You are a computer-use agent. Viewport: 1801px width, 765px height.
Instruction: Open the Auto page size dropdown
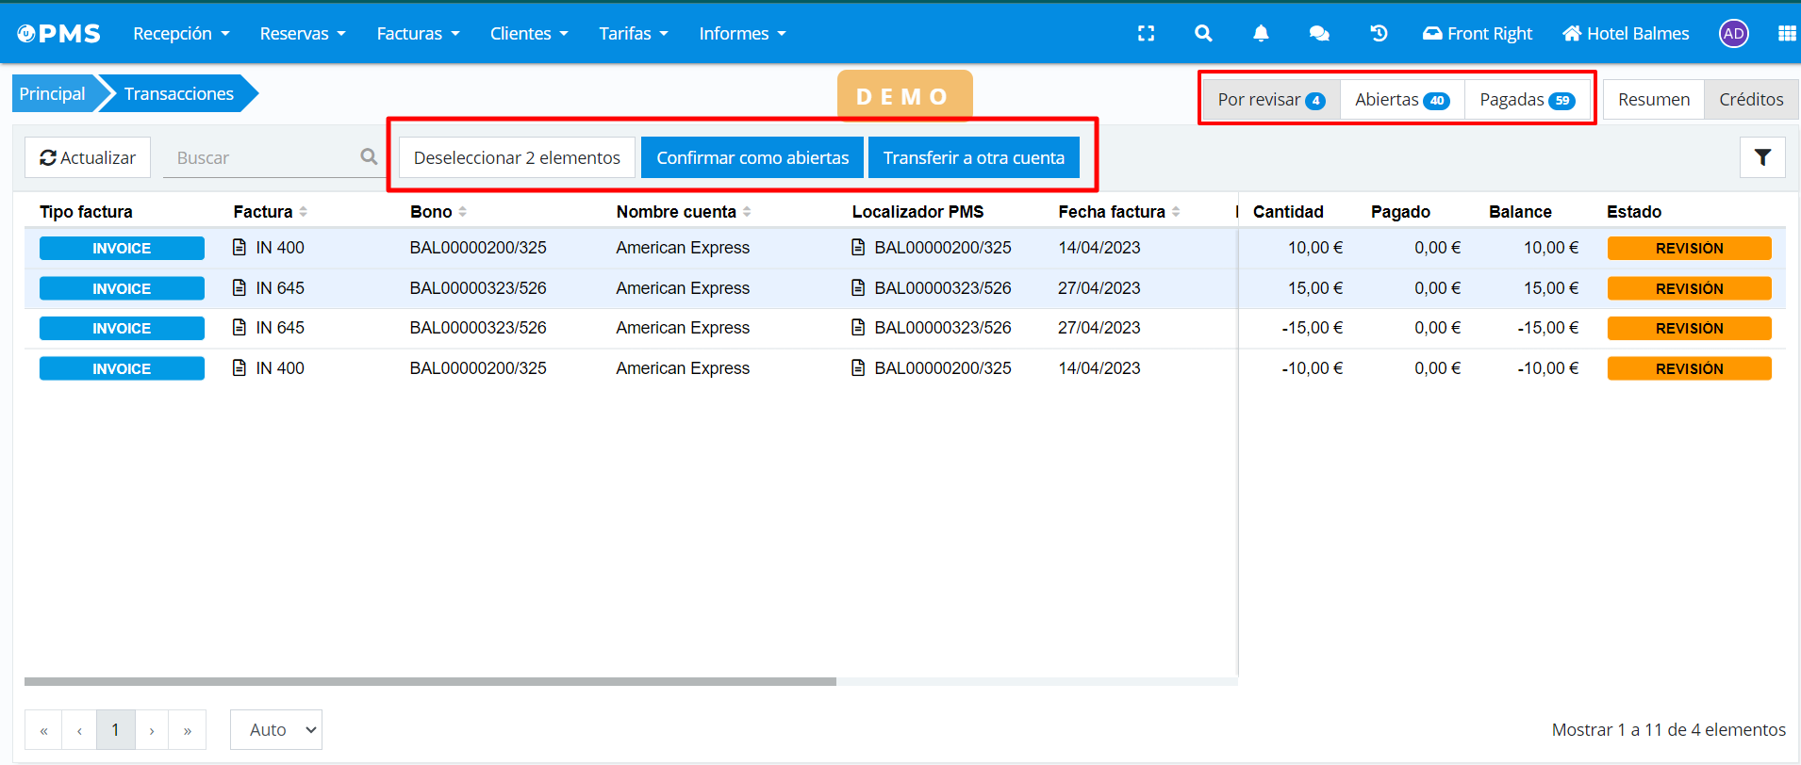[x=276, y=730]
